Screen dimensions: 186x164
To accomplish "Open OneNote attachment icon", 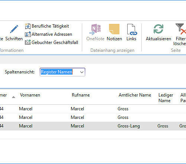I will click(x=95, y=29).
